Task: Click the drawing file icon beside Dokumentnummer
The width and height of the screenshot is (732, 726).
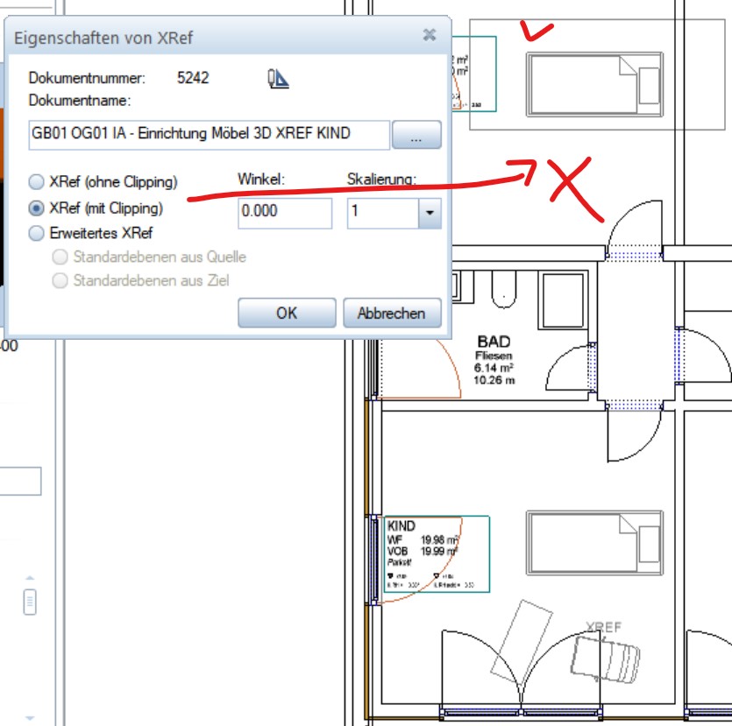Action: point(278,79)
